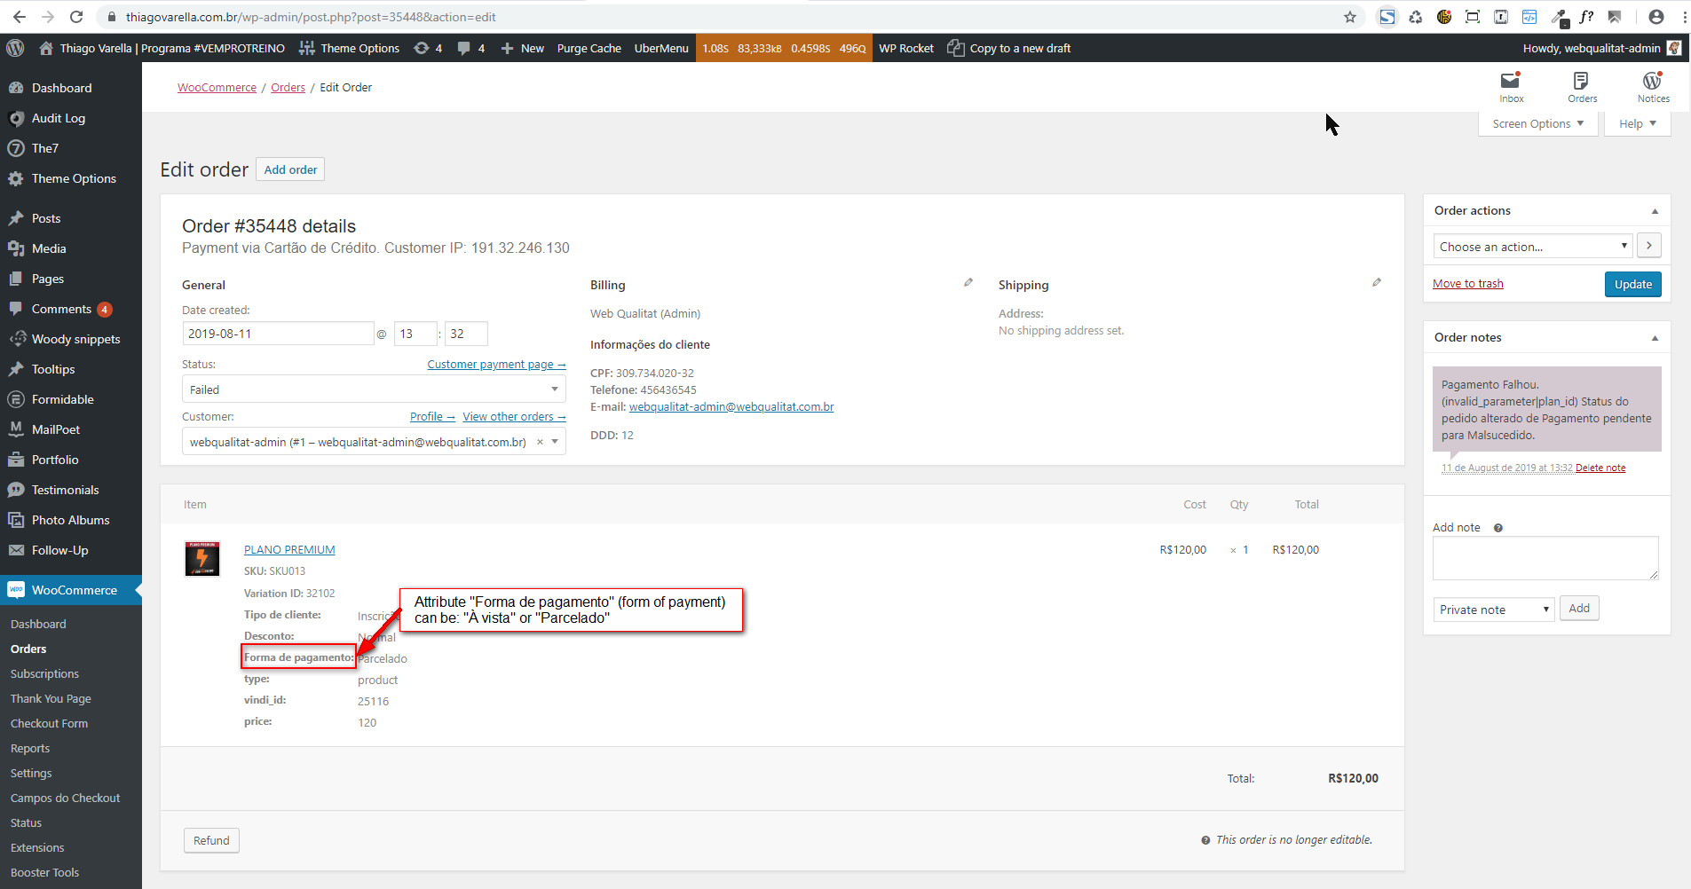Open WooCommerce Reports submenu
Screen dimensions: 1691x889
coord(30,749)
